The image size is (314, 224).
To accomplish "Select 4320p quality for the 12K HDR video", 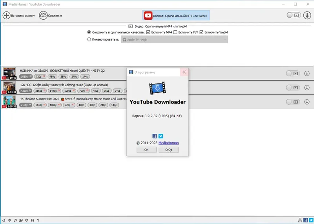I will [x=26, y=91].
